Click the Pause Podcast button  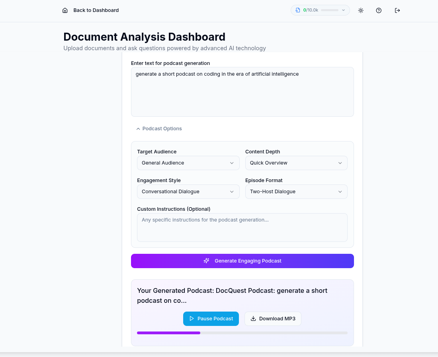211,319
